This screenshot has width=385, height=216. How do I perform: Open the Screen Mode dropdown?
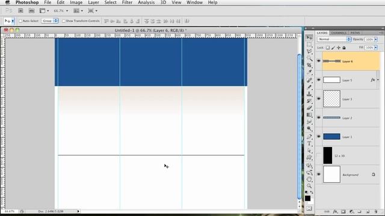pyautogui.click(x=93, y=11)
